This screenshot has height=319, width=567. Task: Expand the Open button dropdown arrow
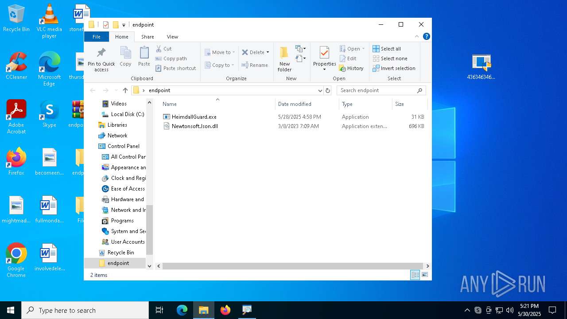(x=364, y=49)
